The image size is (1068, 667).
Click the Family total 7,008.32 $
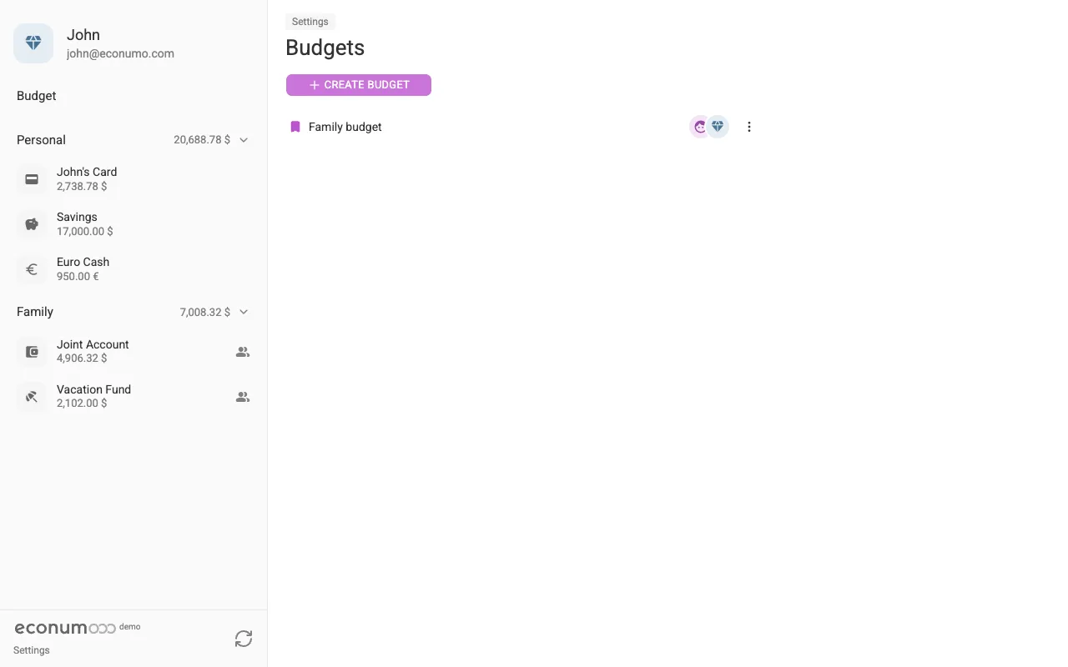tap(205, 312)
